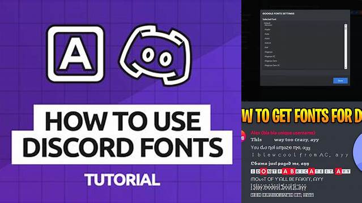Click the letter A font icon
Image resolution: width=362 pixels, height=203 pixels.
[75, 54]
